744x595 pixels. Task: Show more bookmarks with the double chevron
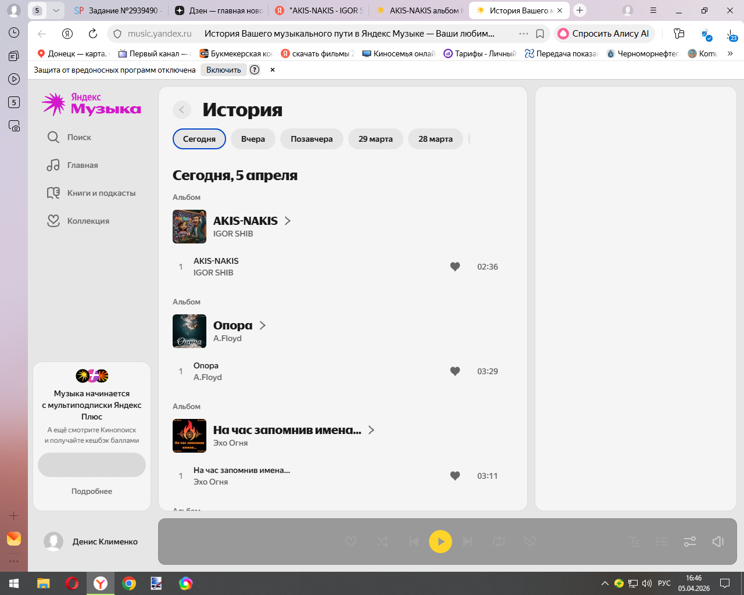[730, 53]
